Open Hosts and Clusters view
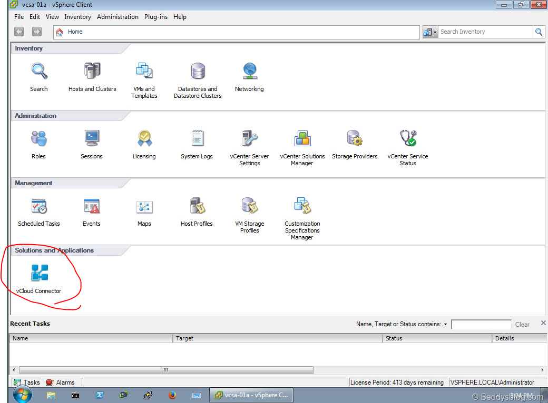Viewport: 548px width, 403px height. pos(92,71)
